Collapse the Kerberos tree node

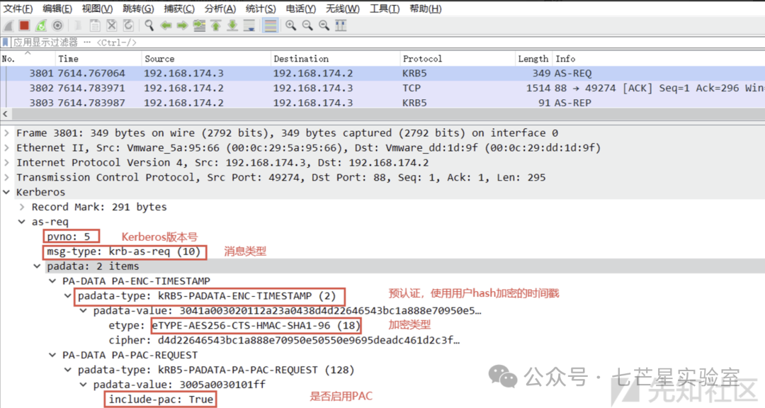coord(6,192)
